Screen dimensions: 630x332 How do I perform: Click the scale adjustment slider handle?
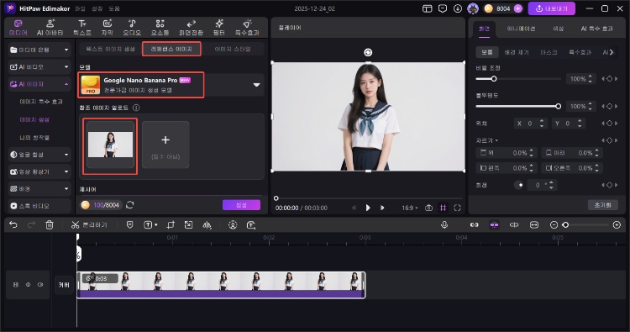tap(494, 79)
